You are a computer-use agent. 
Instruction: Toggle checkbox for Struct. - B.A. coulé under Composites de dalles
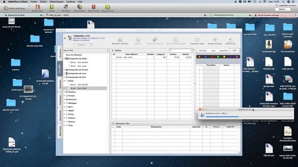click(69, 66)
